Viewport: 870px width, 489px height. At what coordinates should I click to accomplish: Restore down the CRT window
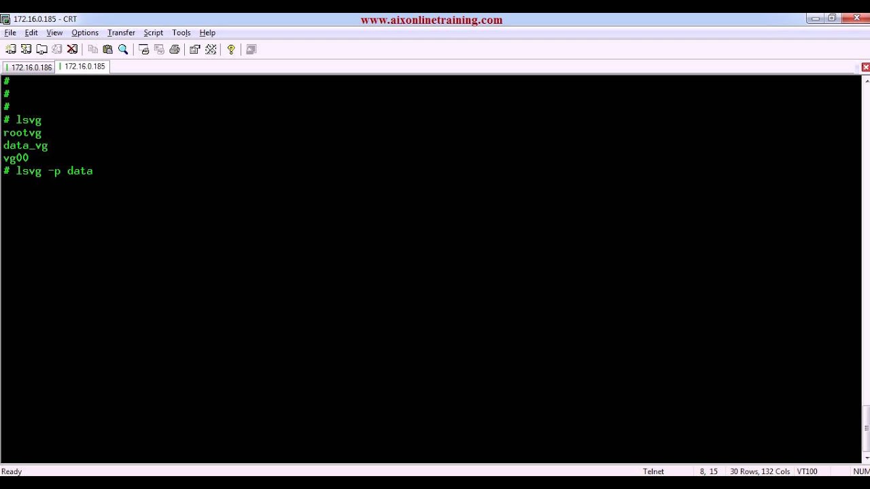click(x=832, y=18)
